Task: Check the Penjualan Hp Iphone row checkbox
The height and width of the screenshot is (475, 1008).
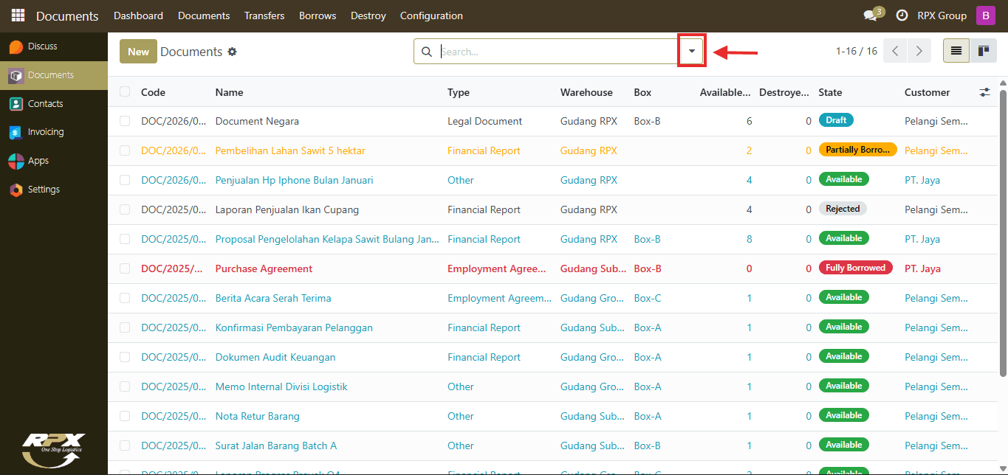Action: click(125, 180)
